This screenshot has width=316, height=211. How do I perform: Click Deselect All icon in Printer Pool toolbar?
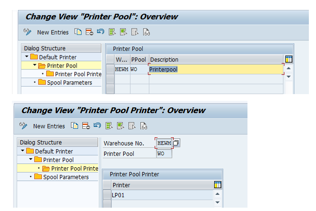point(135,32)
